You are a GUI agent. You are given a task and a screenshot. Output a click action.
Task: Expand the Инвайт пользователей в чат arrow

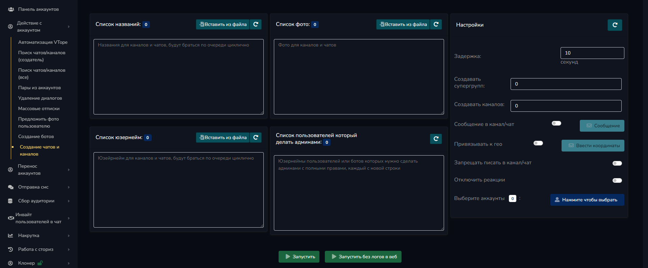(x=69, y=218)
